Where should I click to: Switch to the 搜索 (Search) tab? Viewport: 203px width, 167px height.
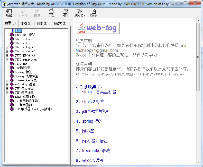point(42,23)
